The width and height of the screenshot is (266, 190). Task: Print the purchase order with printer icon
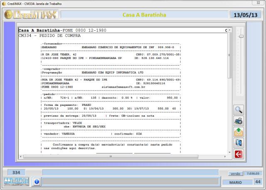click(239, 122)
